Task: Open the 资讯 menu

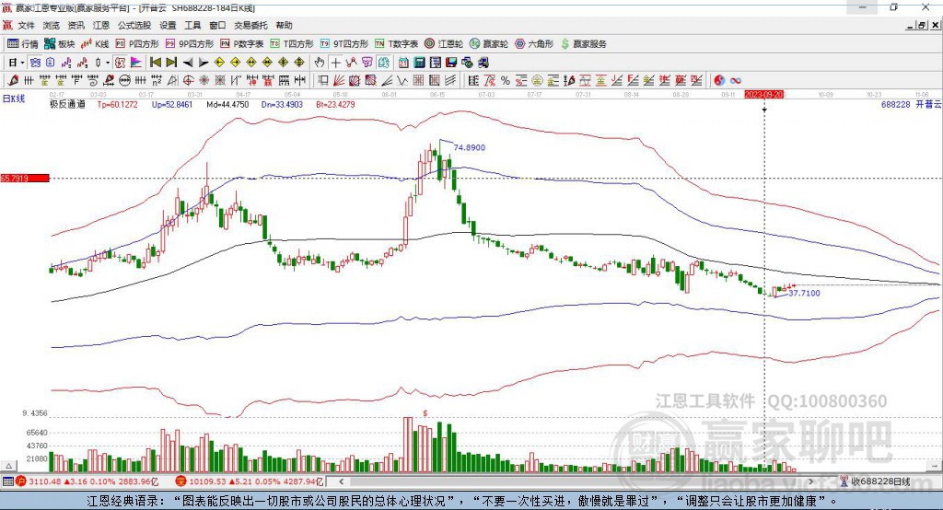Action: [x=76, y=25]
